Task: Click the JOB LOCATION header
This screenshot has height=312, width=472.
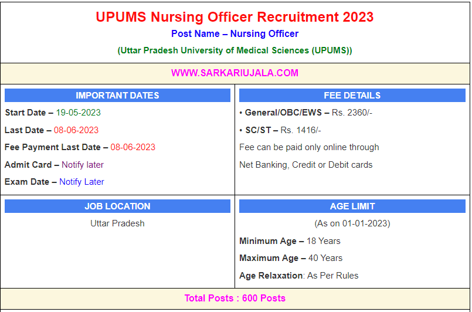Action: [x=117, y=206]
